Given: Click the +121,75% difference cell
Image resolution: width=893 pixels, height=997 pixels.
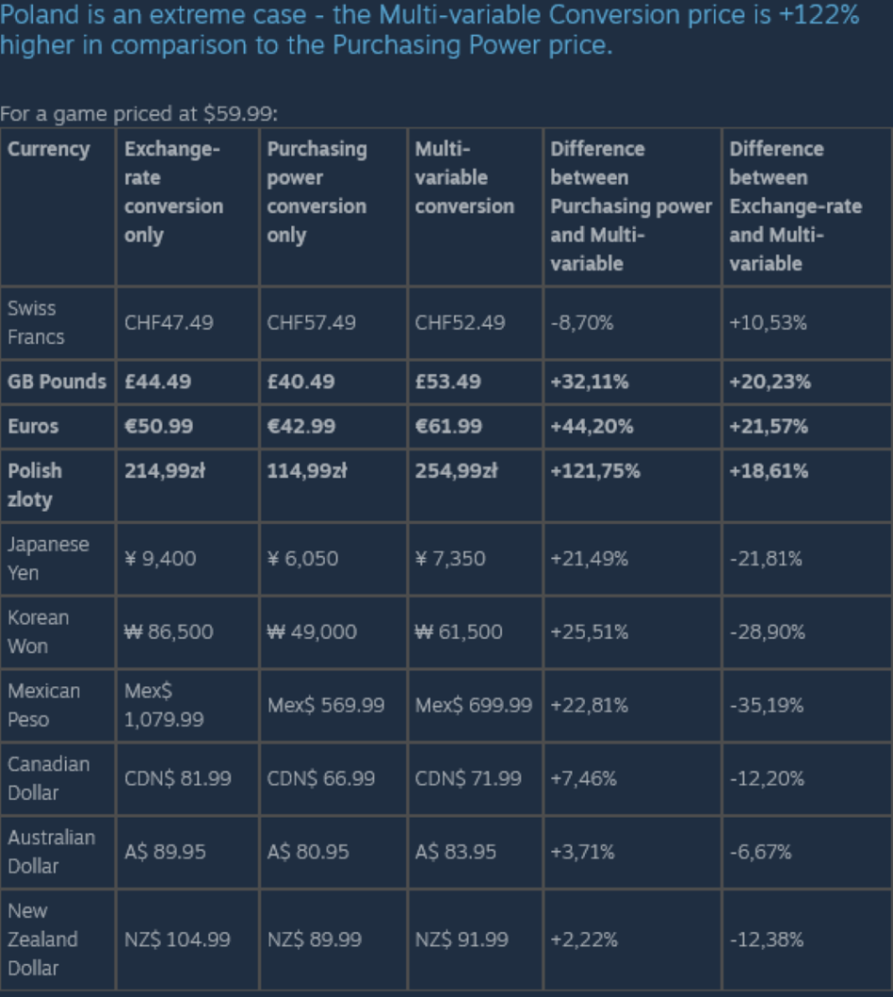Looking at the screenshot, I should pyautogui.click(x=633, y=485).
